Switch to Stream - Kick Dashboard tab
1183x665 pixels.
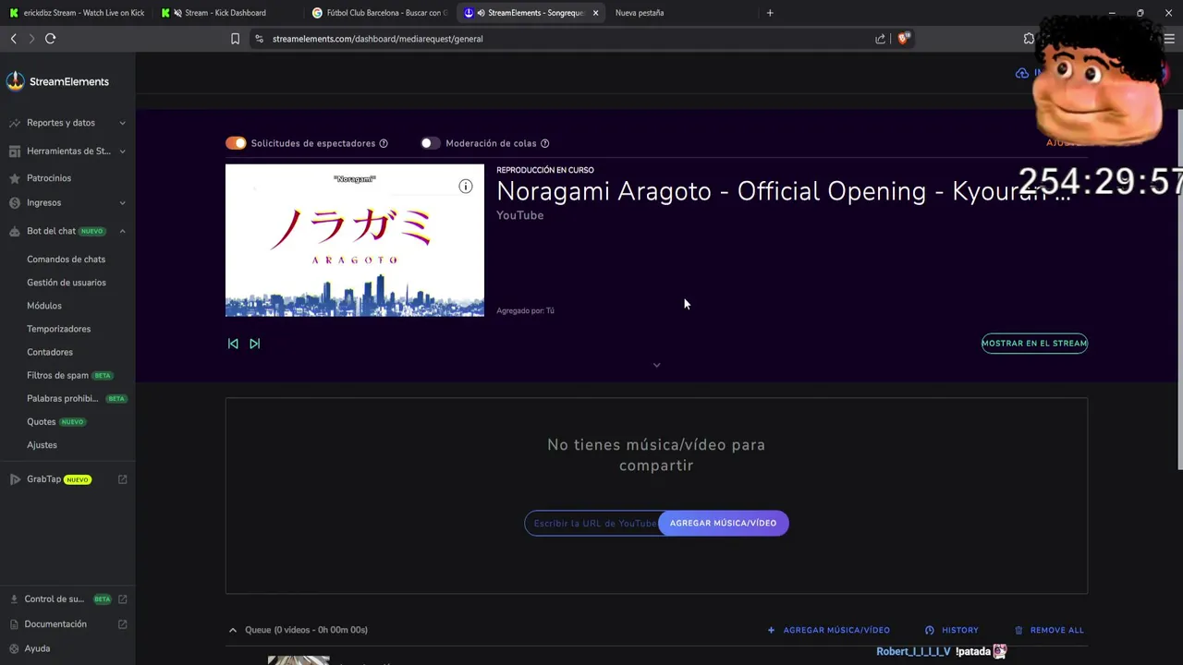coord(226,13)
